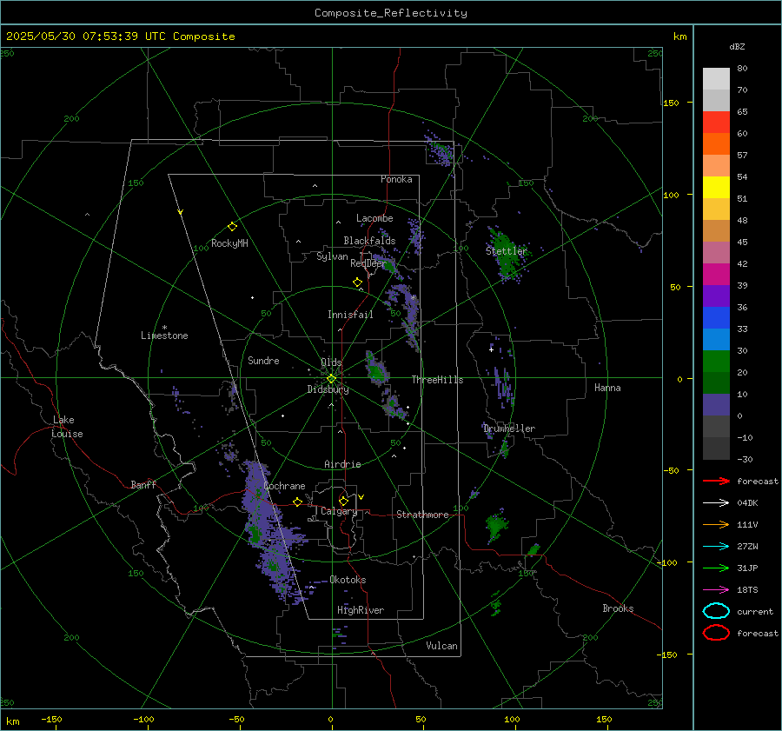Screen dimensions: 782x731
Task: Click the Strathmore town label
Action: 422,515
